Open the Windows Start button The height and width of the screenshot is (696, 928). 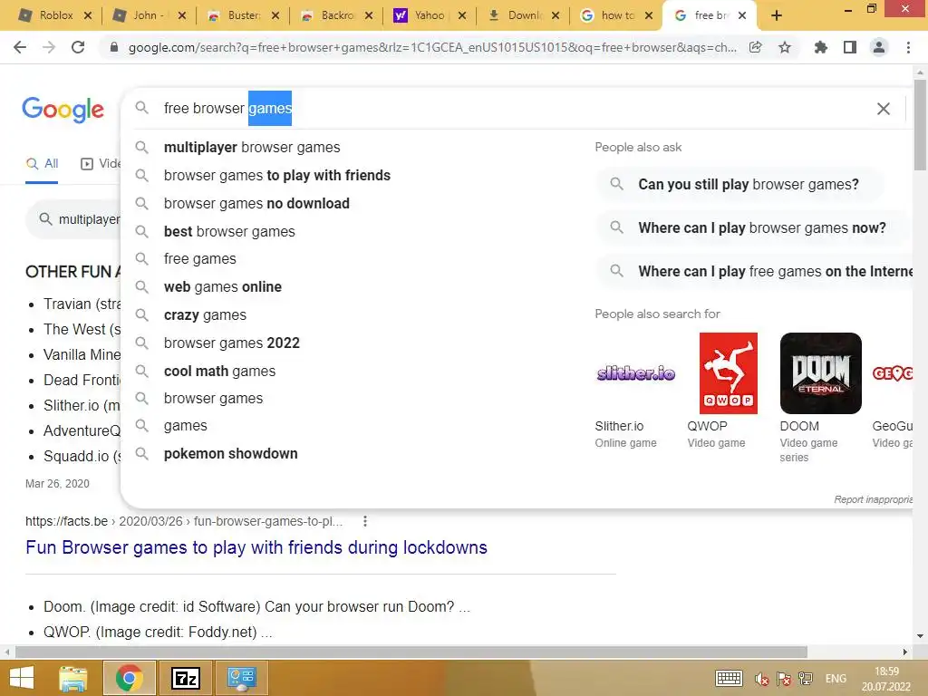(x=22, y=678)
